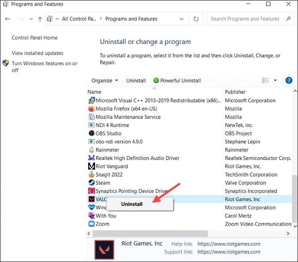This screenshot has height=262, width=298.
Task: Open the help question mark icon
Action: [x=289, y=80]
